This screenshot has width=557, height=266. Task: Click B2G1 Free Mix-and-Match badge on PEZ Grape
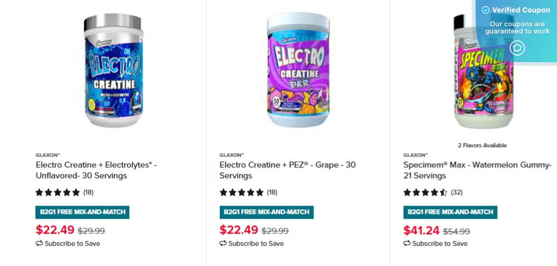click(x=267, y=212)
